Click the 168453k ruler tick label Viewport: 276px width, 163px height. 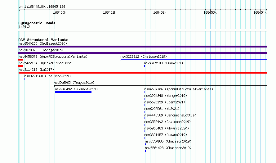point(210,12)
